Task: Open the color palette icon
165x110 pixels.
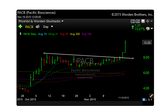Action: pos(148,29)
